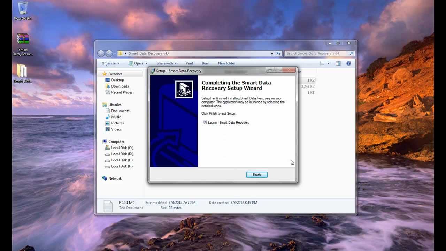Toggle the preview pane icon

(338, 63)
